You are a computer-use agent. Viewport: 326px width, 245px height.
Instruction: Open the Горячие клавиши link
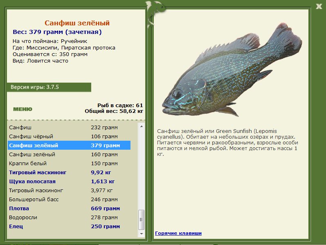(x=178, y=233)
